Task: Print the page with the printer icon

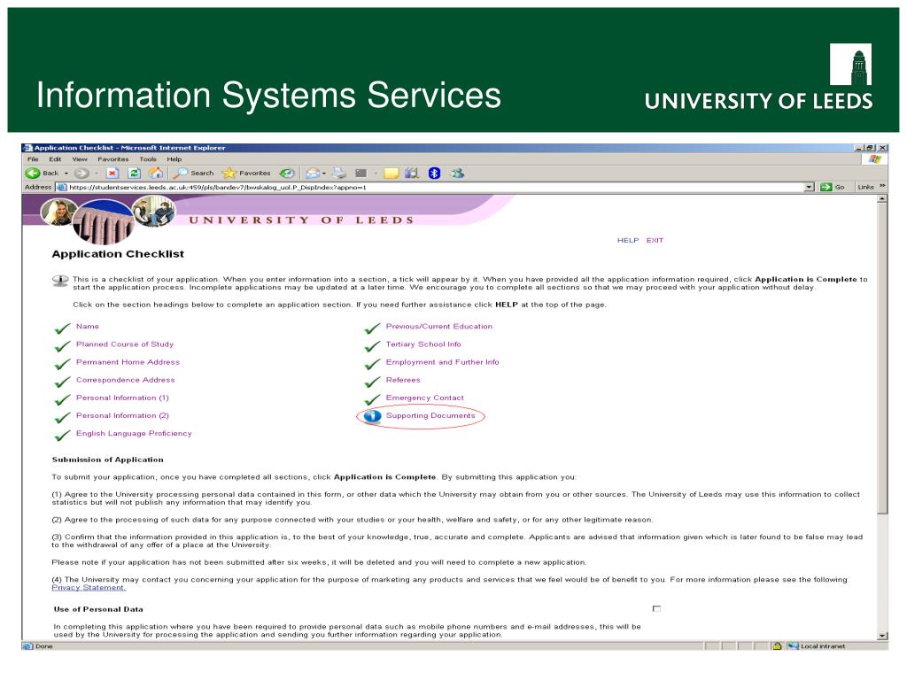Action: click(x=339, y=173)
